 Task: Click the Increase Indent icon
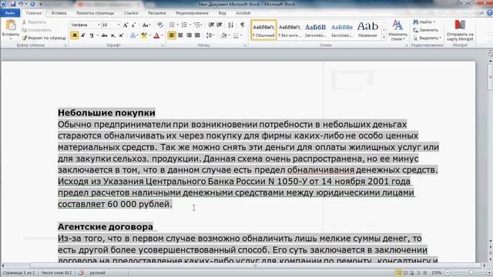tap(220, 25)
